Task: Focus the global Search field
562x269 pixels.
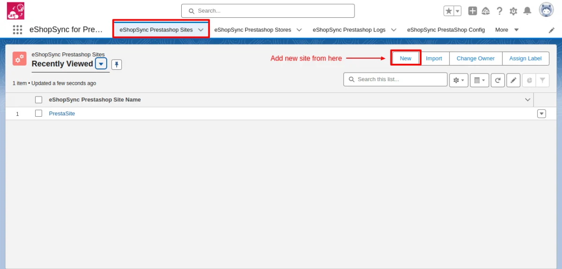Action: (x=268, y=11)
